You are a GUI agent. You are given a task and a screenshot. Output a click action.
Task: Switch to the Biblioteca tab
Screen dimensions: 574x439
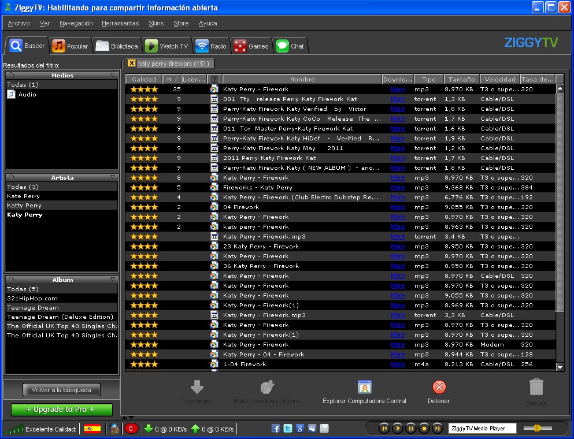(116, 46)
